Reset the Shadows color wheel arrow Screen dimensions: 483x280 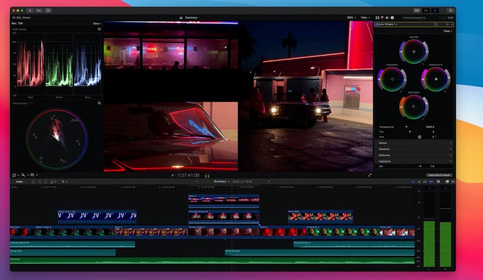[x=401, y=91]
